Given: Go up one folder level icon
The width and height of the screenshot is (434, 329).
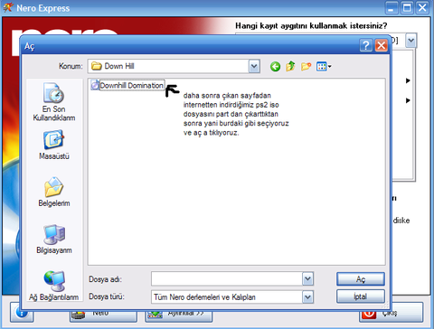Looking at the screenshot, I should (290, 66).
